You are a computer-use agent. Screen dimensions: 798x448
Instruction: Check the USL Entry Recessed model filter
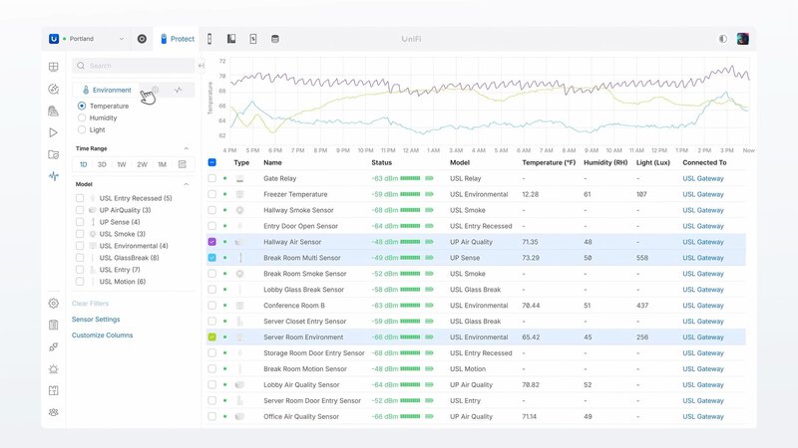[80, 198]
